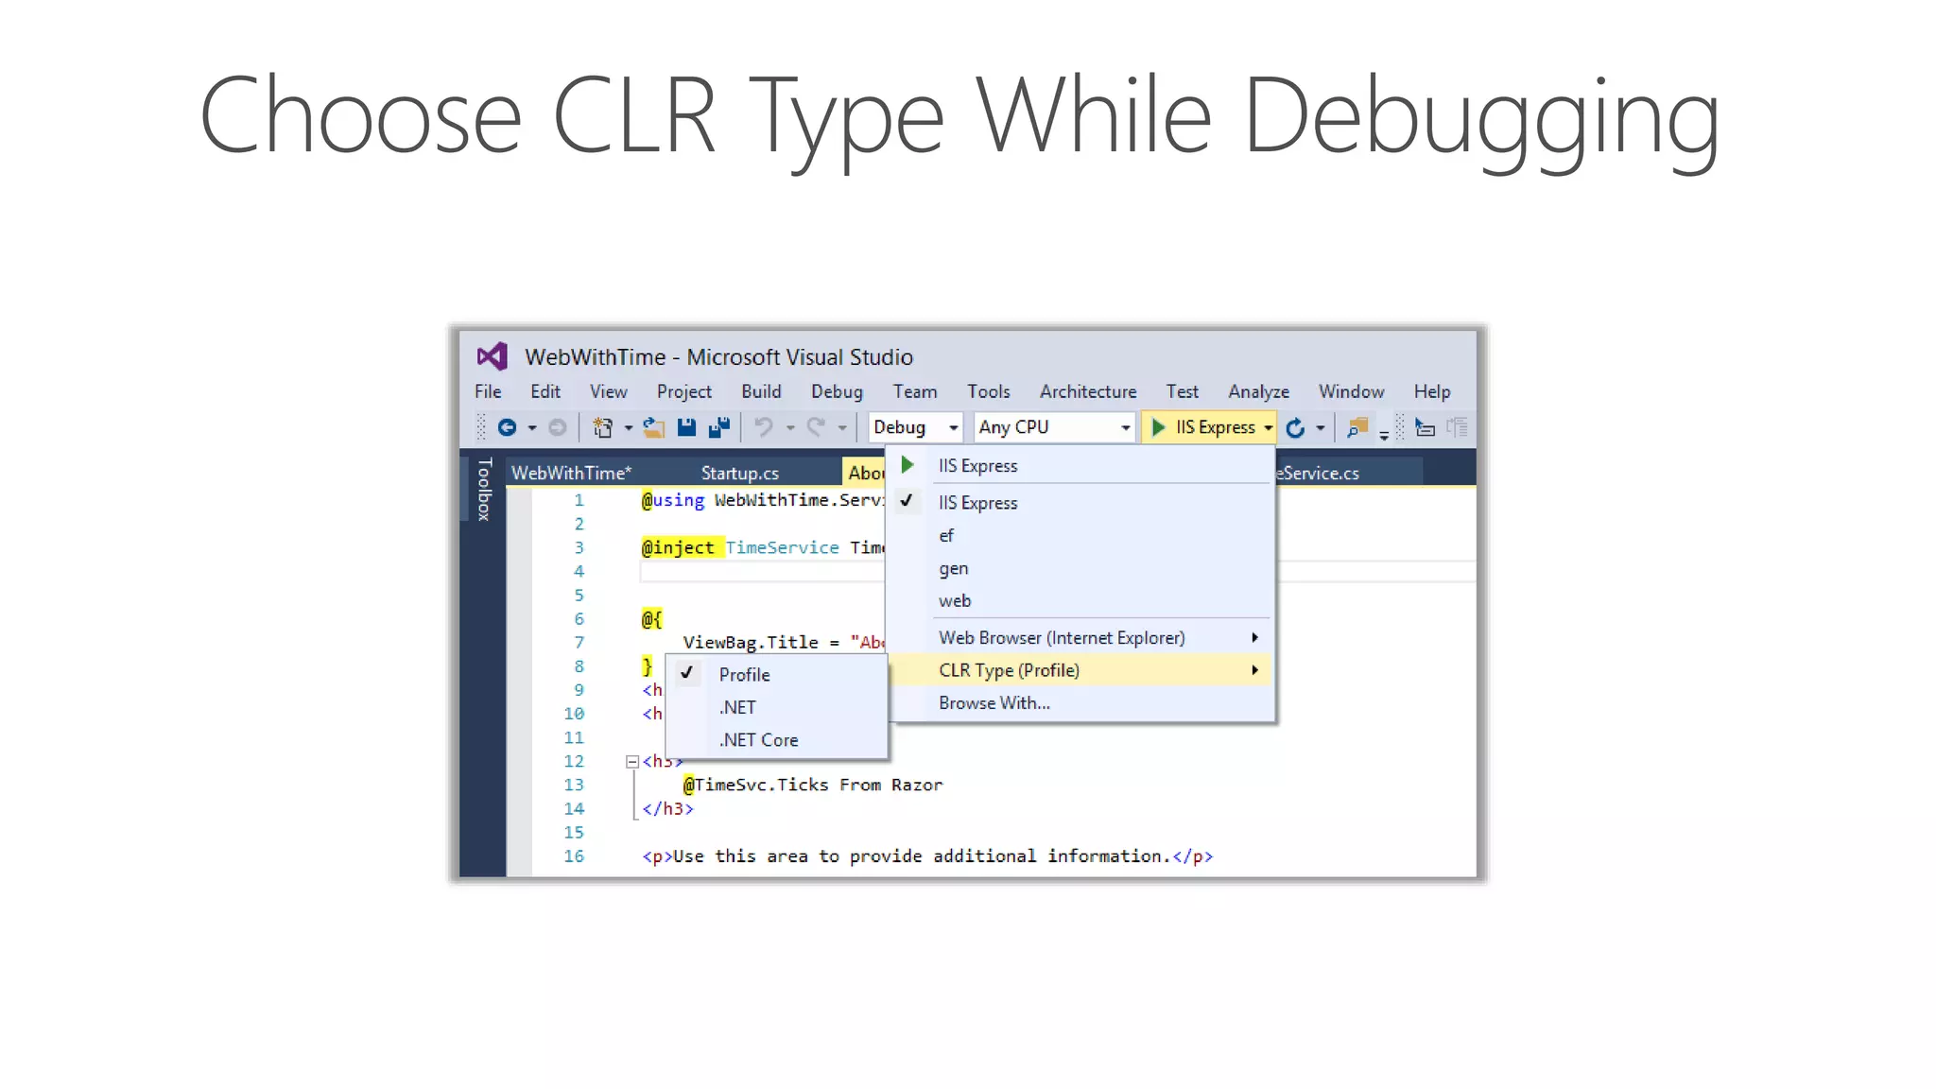
Task: Click the Save All icon
Action: pos(719,428)
